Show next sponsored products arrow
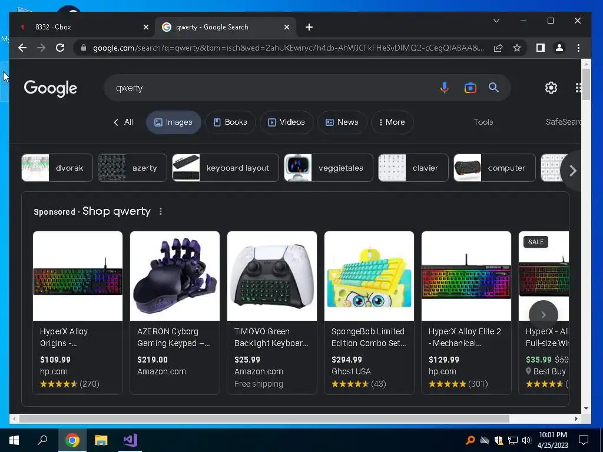This screenshot has height=452, width=603. click(543, 315)
